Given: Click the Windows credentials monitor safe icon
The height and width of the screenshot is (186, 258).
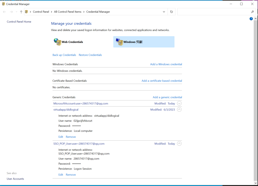Looking at the screenshot, I should point(119,42).
